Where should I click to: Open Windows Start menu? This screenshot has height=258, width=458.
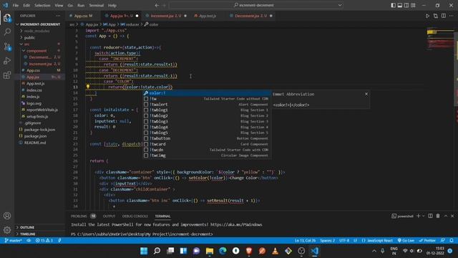point(144,251)
